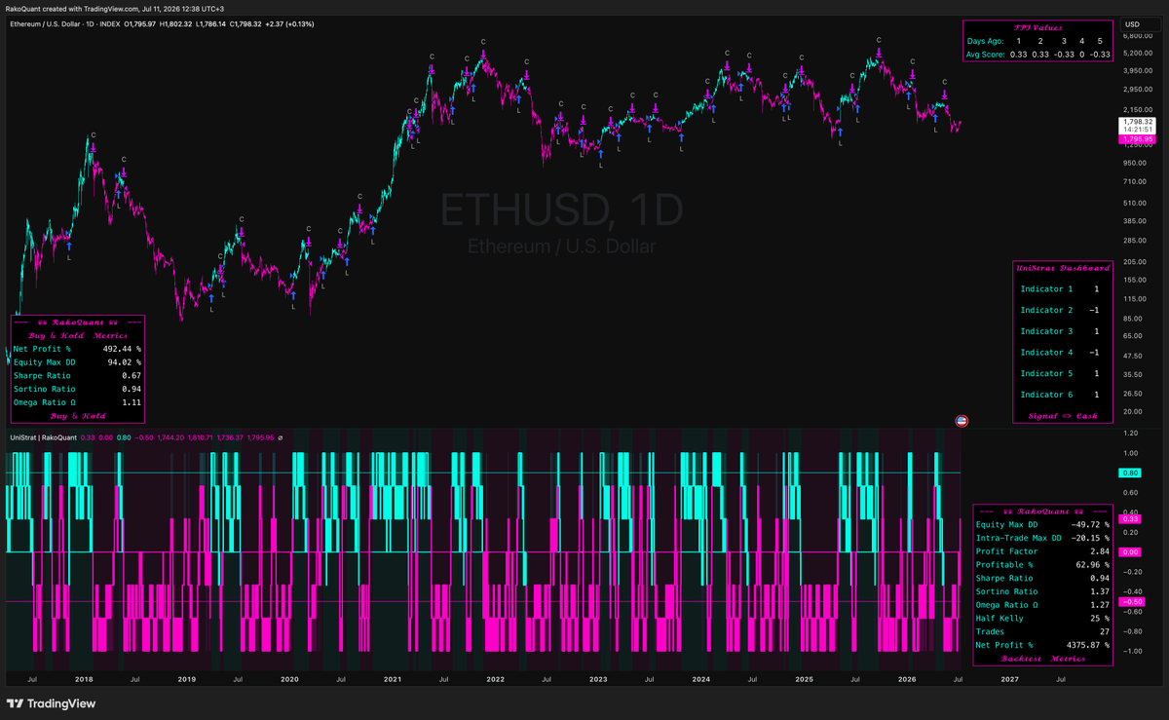Click the 2027 label on the time axis
Image resolution: width=1169 pixels, height=720 pixels.
1010,679
